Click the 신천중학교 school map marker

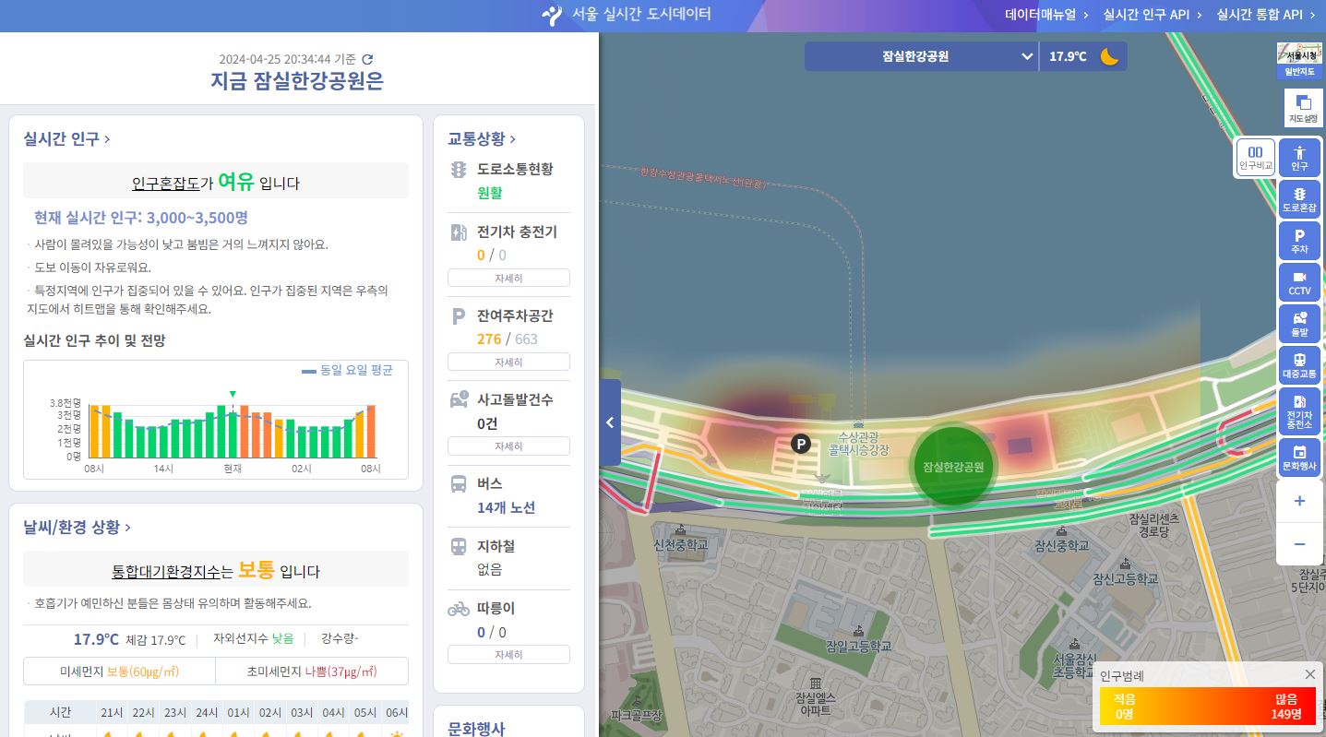tap(681, 539)
